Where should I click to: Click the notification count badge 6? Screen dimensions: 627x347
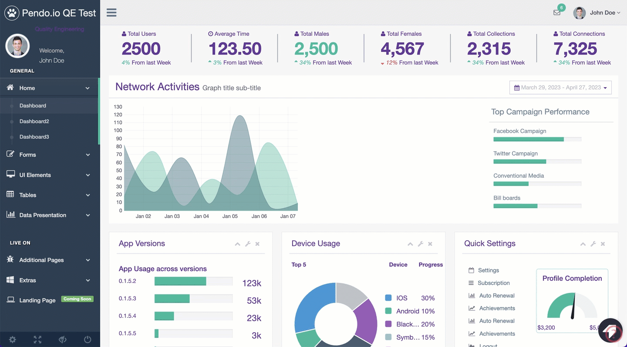562,7
